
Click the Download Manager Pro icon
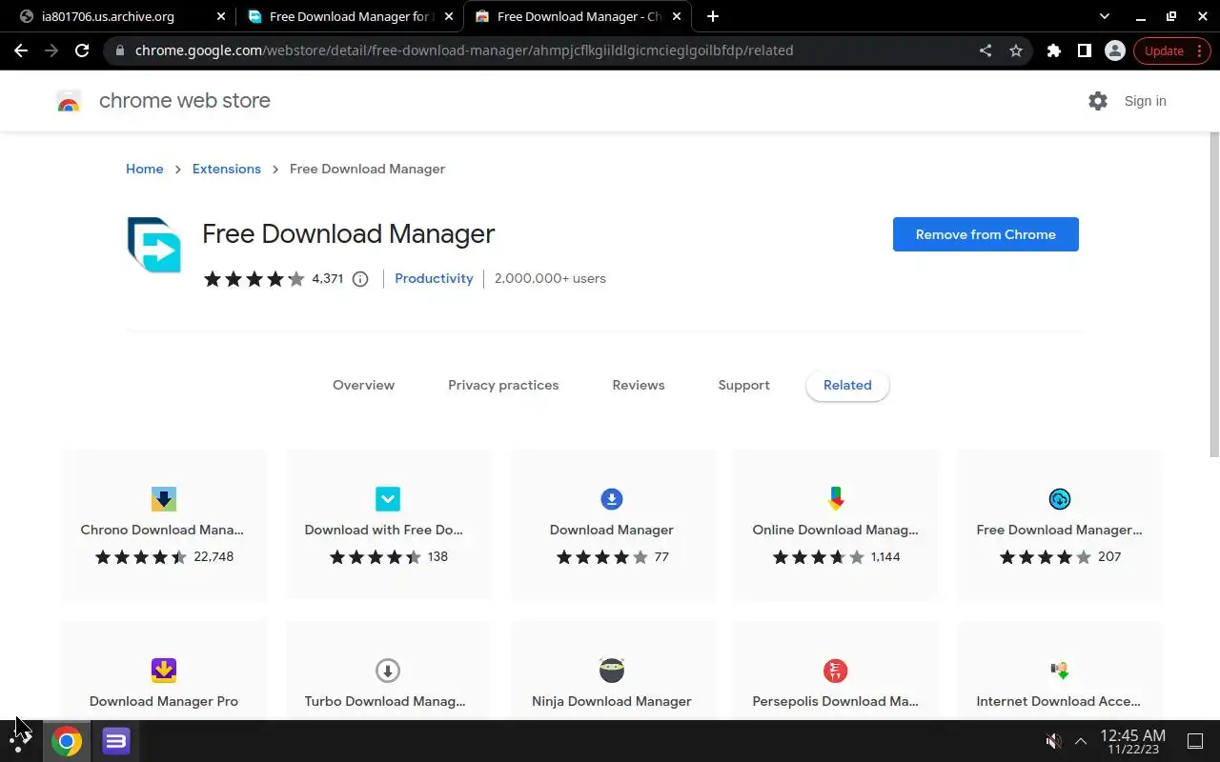pos(163,671)
